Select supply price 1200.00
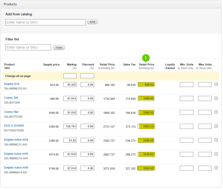 pos(54,127)
